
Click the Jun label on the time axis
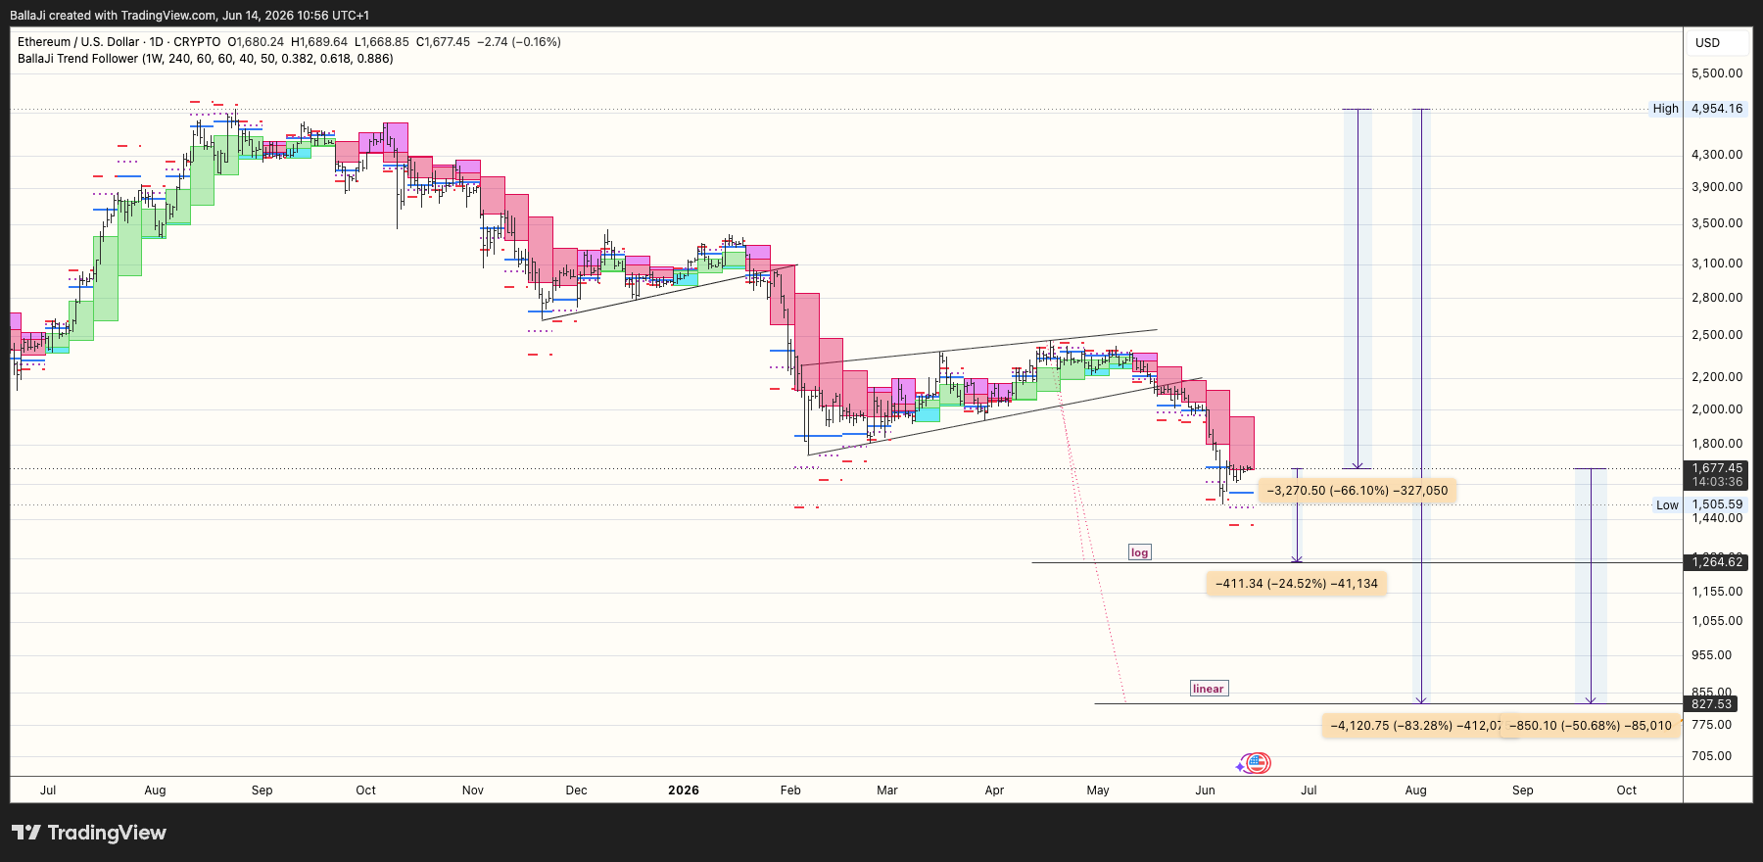pos(1205,790)
